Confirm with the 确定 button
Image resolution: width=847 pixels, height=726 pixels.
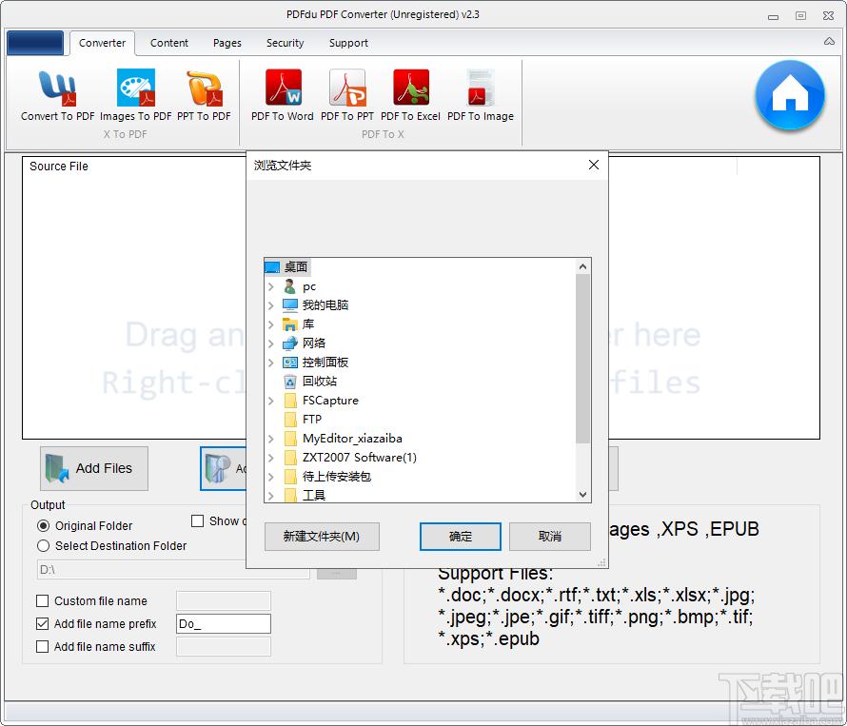[x=461, y=537]
